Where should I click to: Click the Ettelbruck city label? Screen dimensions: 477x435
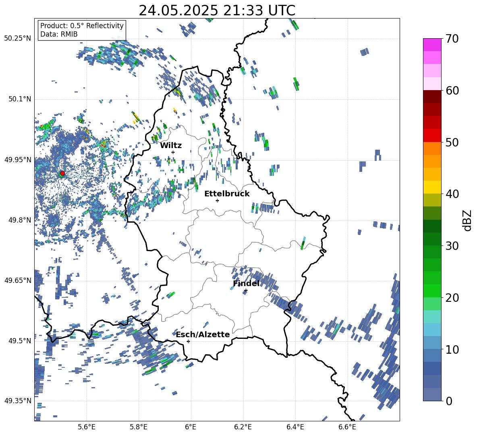(x=227, y=194)
